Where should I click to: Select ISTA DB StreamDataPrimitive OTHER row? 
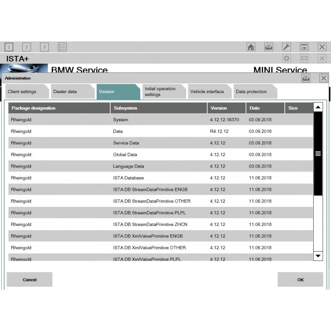click(161, 201)
